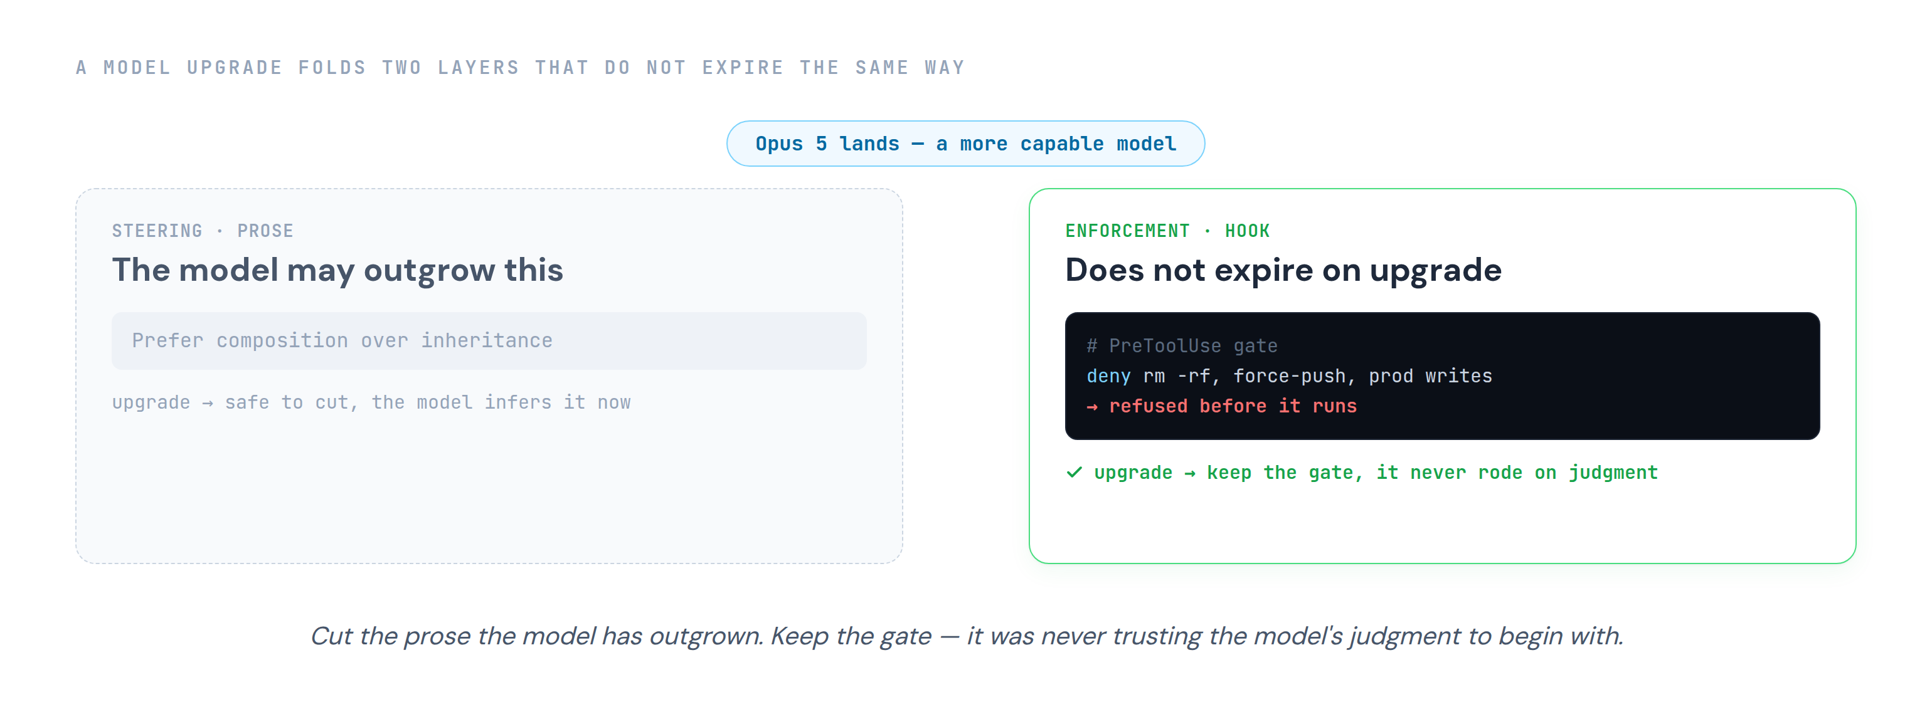The width and height of the screenshot is (1932, 702).
Task: Click 'refused before it runs' red text
Action: [x=1233, y=406]
